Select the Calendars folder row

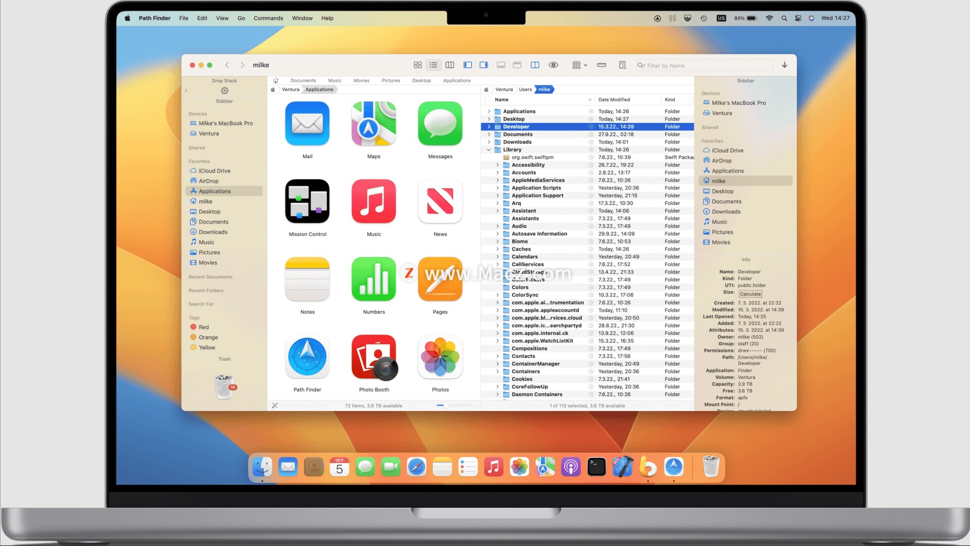tap(588, 257)
